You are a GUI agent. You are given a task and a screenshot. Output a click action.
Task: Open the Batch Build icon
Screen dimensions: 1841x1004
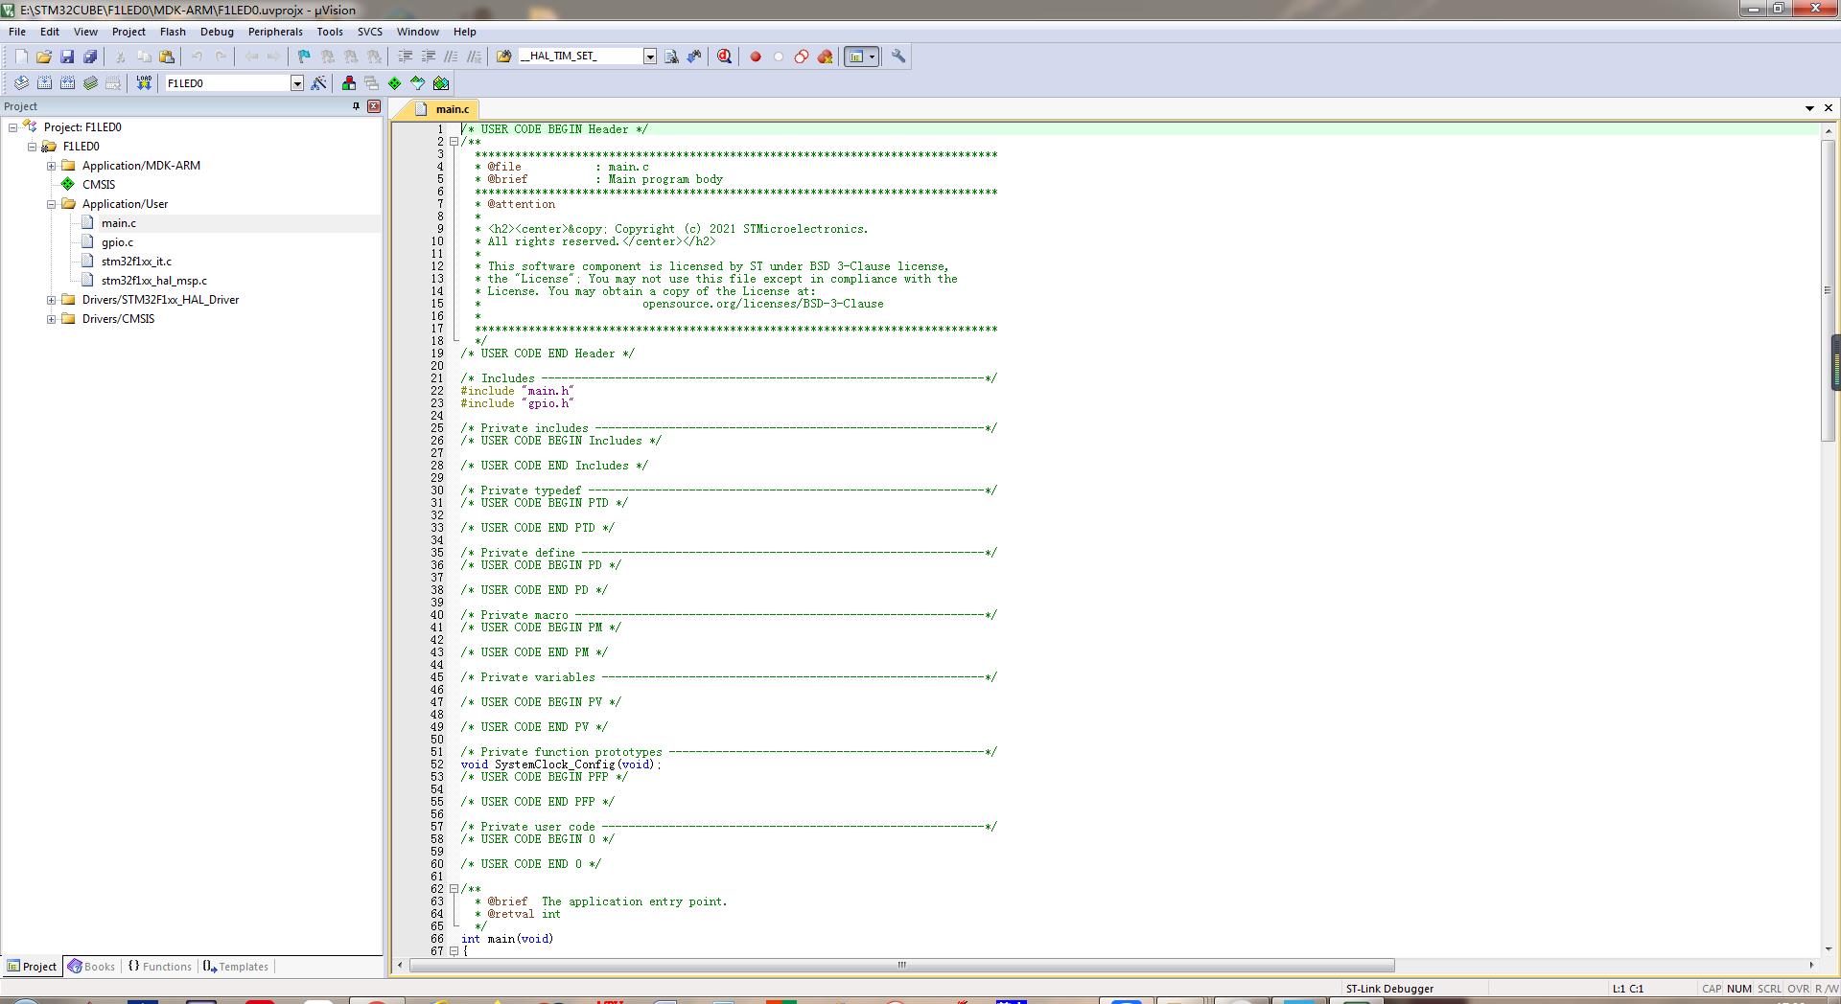tap(90, 83)
